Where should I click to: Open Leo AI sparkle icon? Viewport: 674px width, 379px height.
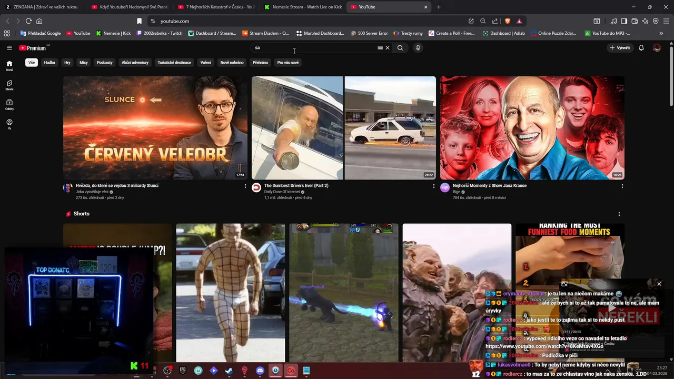(x=645, y=21)
